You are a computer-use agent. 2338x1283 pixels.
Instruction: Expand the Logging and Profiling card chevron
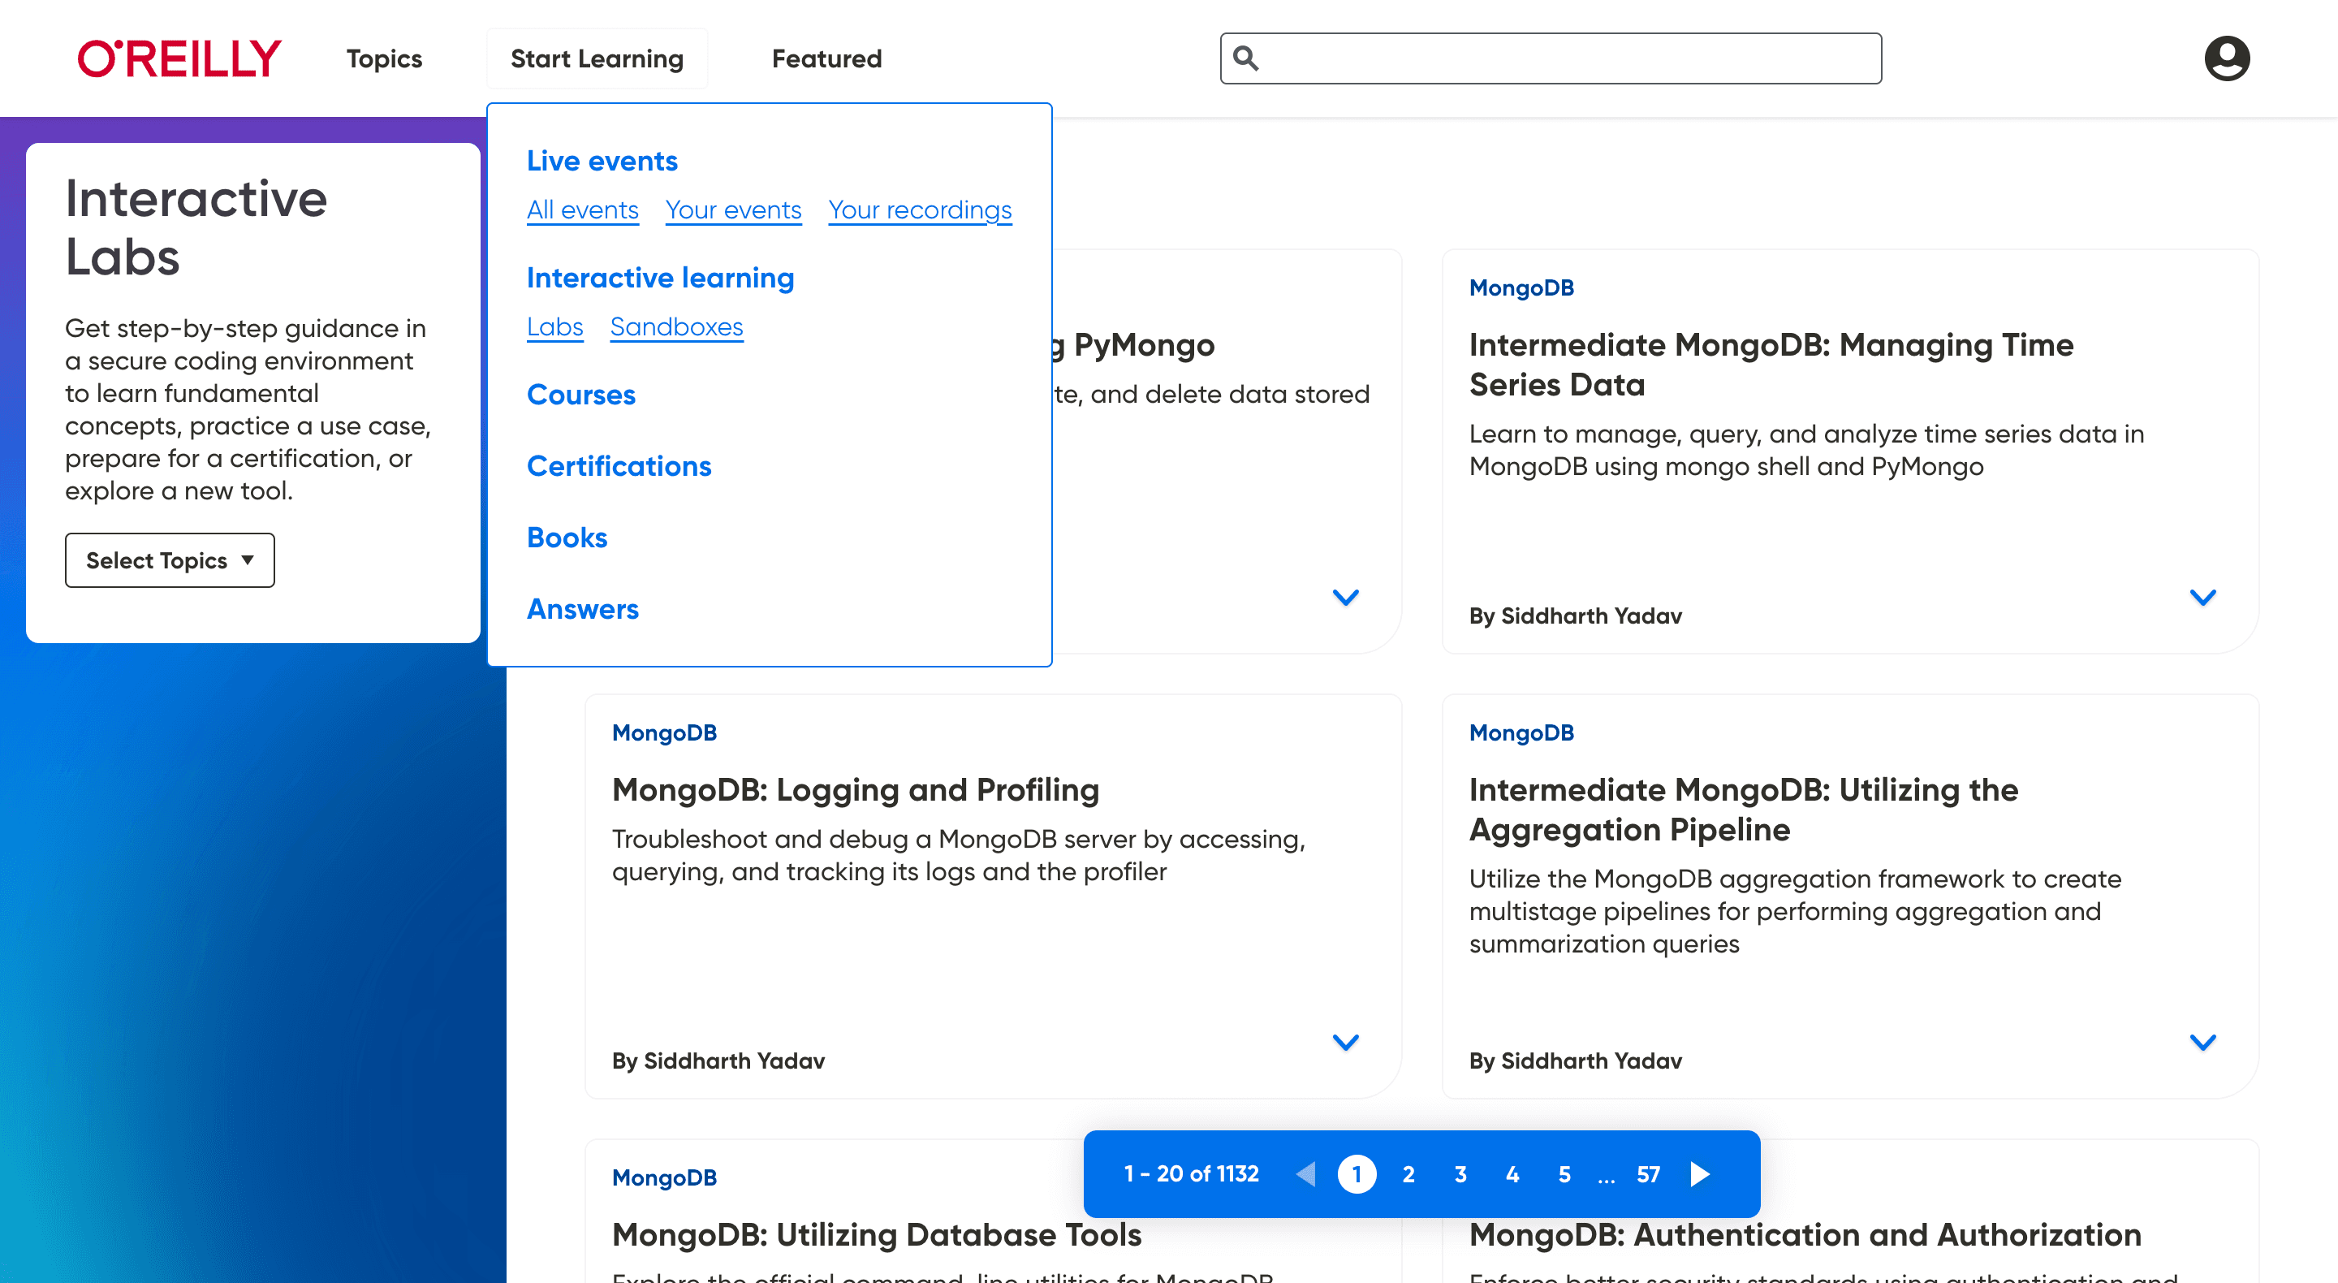(x=1345, y=1042)
